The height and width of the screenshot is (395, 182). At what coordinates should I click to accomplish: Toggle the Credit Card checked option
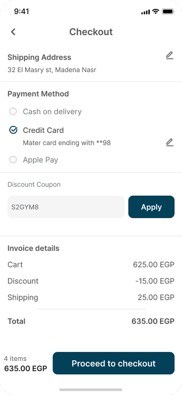pyautogui.click(x=13, y=130)
